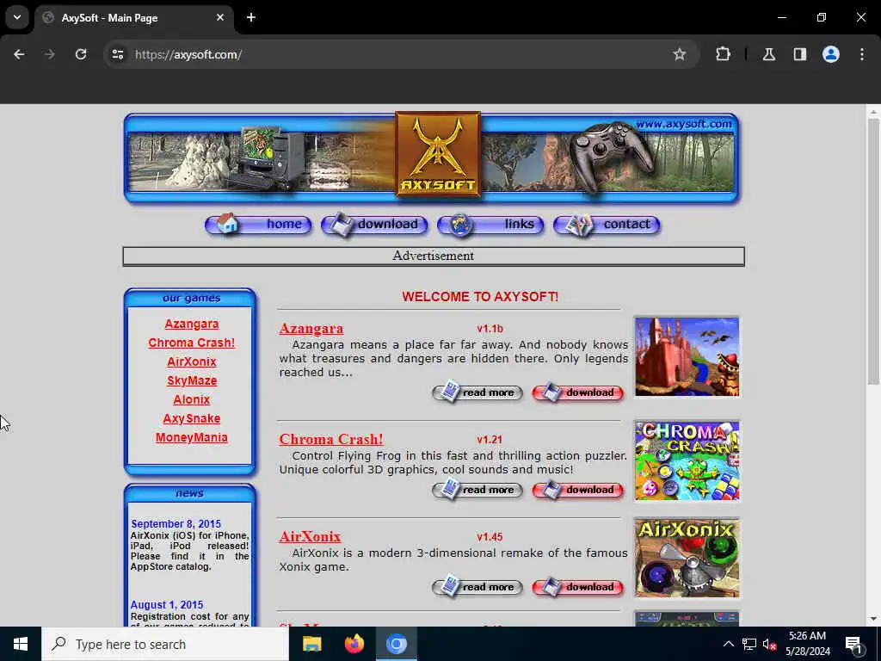Open the home navigation button
The image size is (881, 661).
(x=258, y=225)
